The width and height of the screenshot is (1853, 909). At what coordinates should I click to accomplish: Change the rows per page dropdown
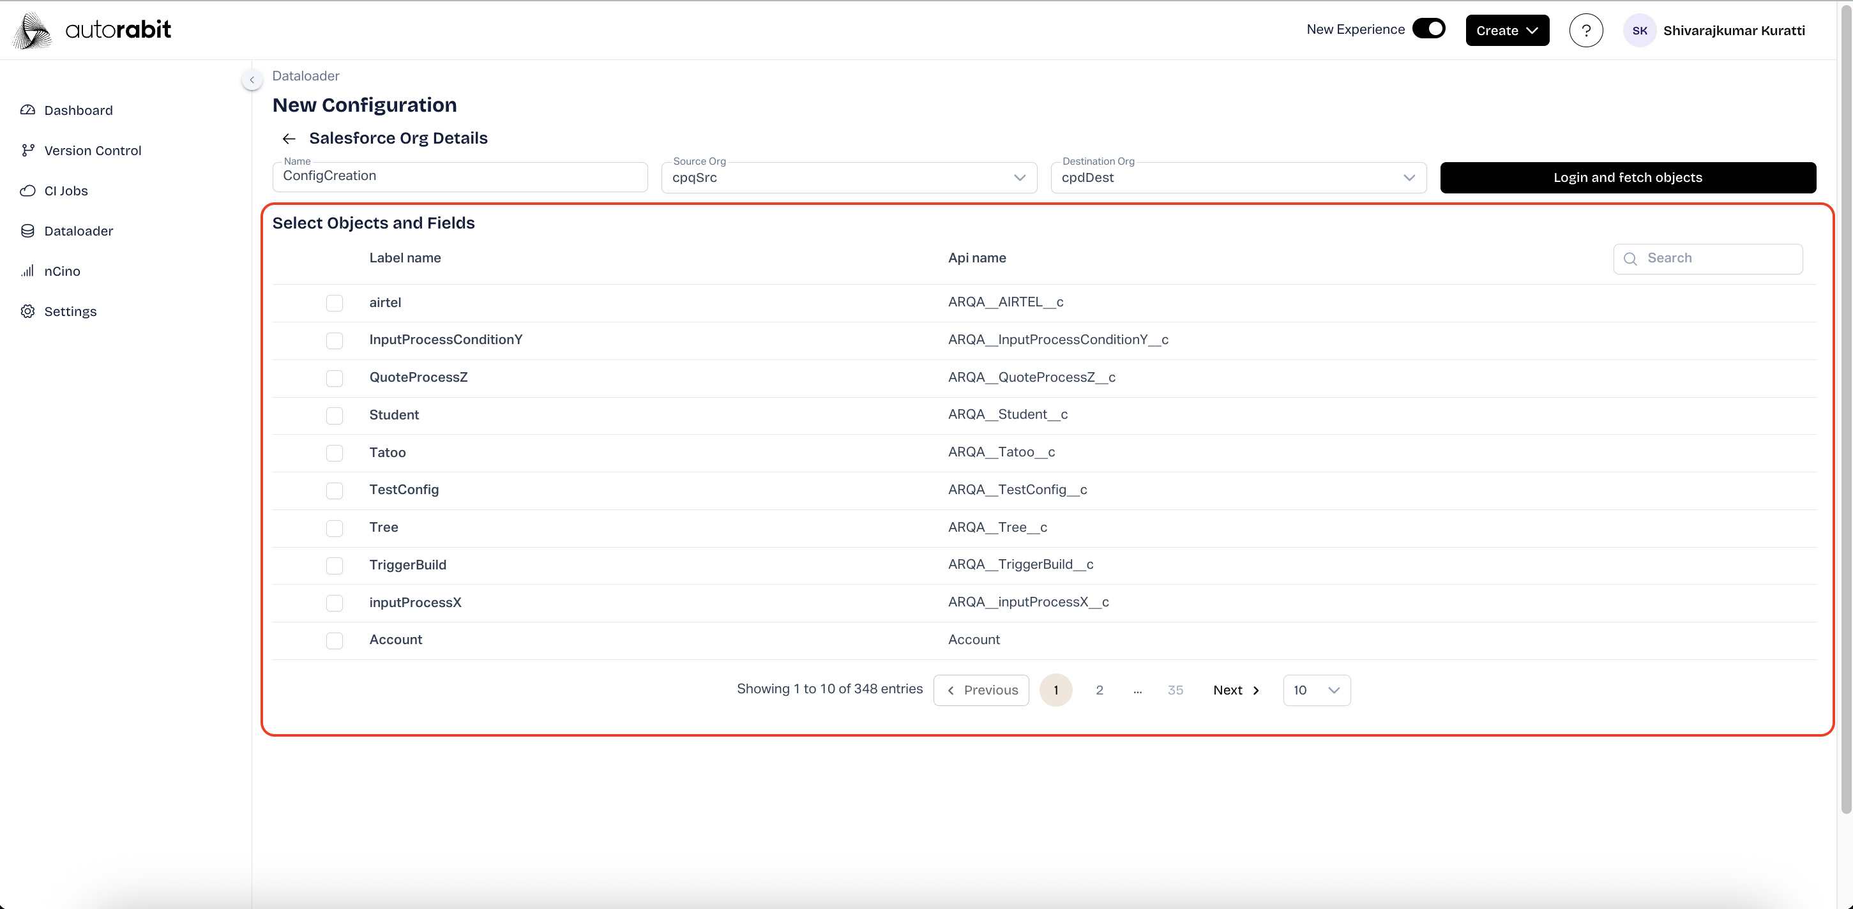(x=1317, y=691)
